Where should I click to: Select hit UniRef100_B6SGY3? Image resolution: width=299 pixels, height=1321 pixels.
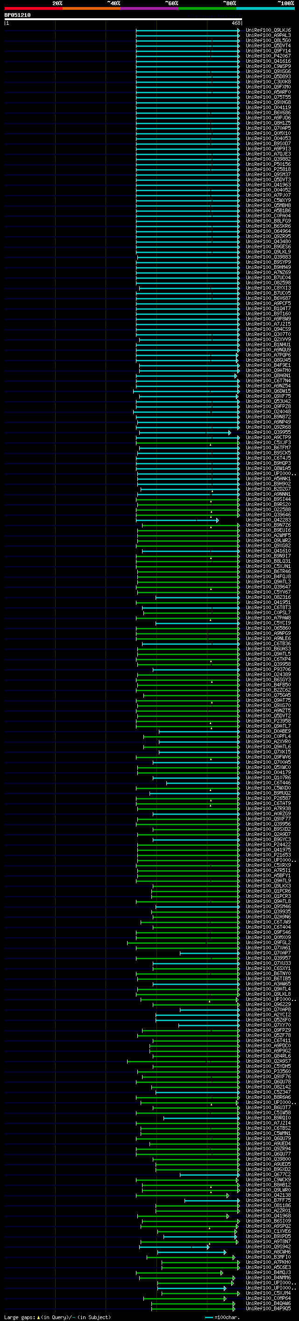point(268,679)
